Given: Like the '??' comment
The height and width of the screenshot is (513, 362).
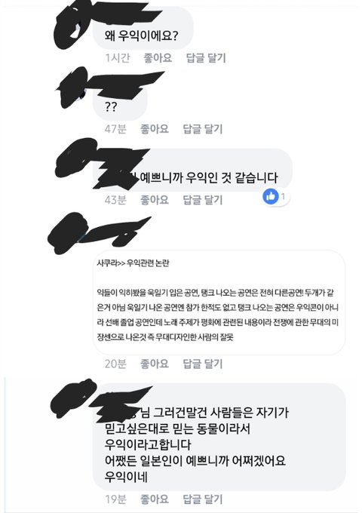Looking at the screenshot, I should click(155, 128).
